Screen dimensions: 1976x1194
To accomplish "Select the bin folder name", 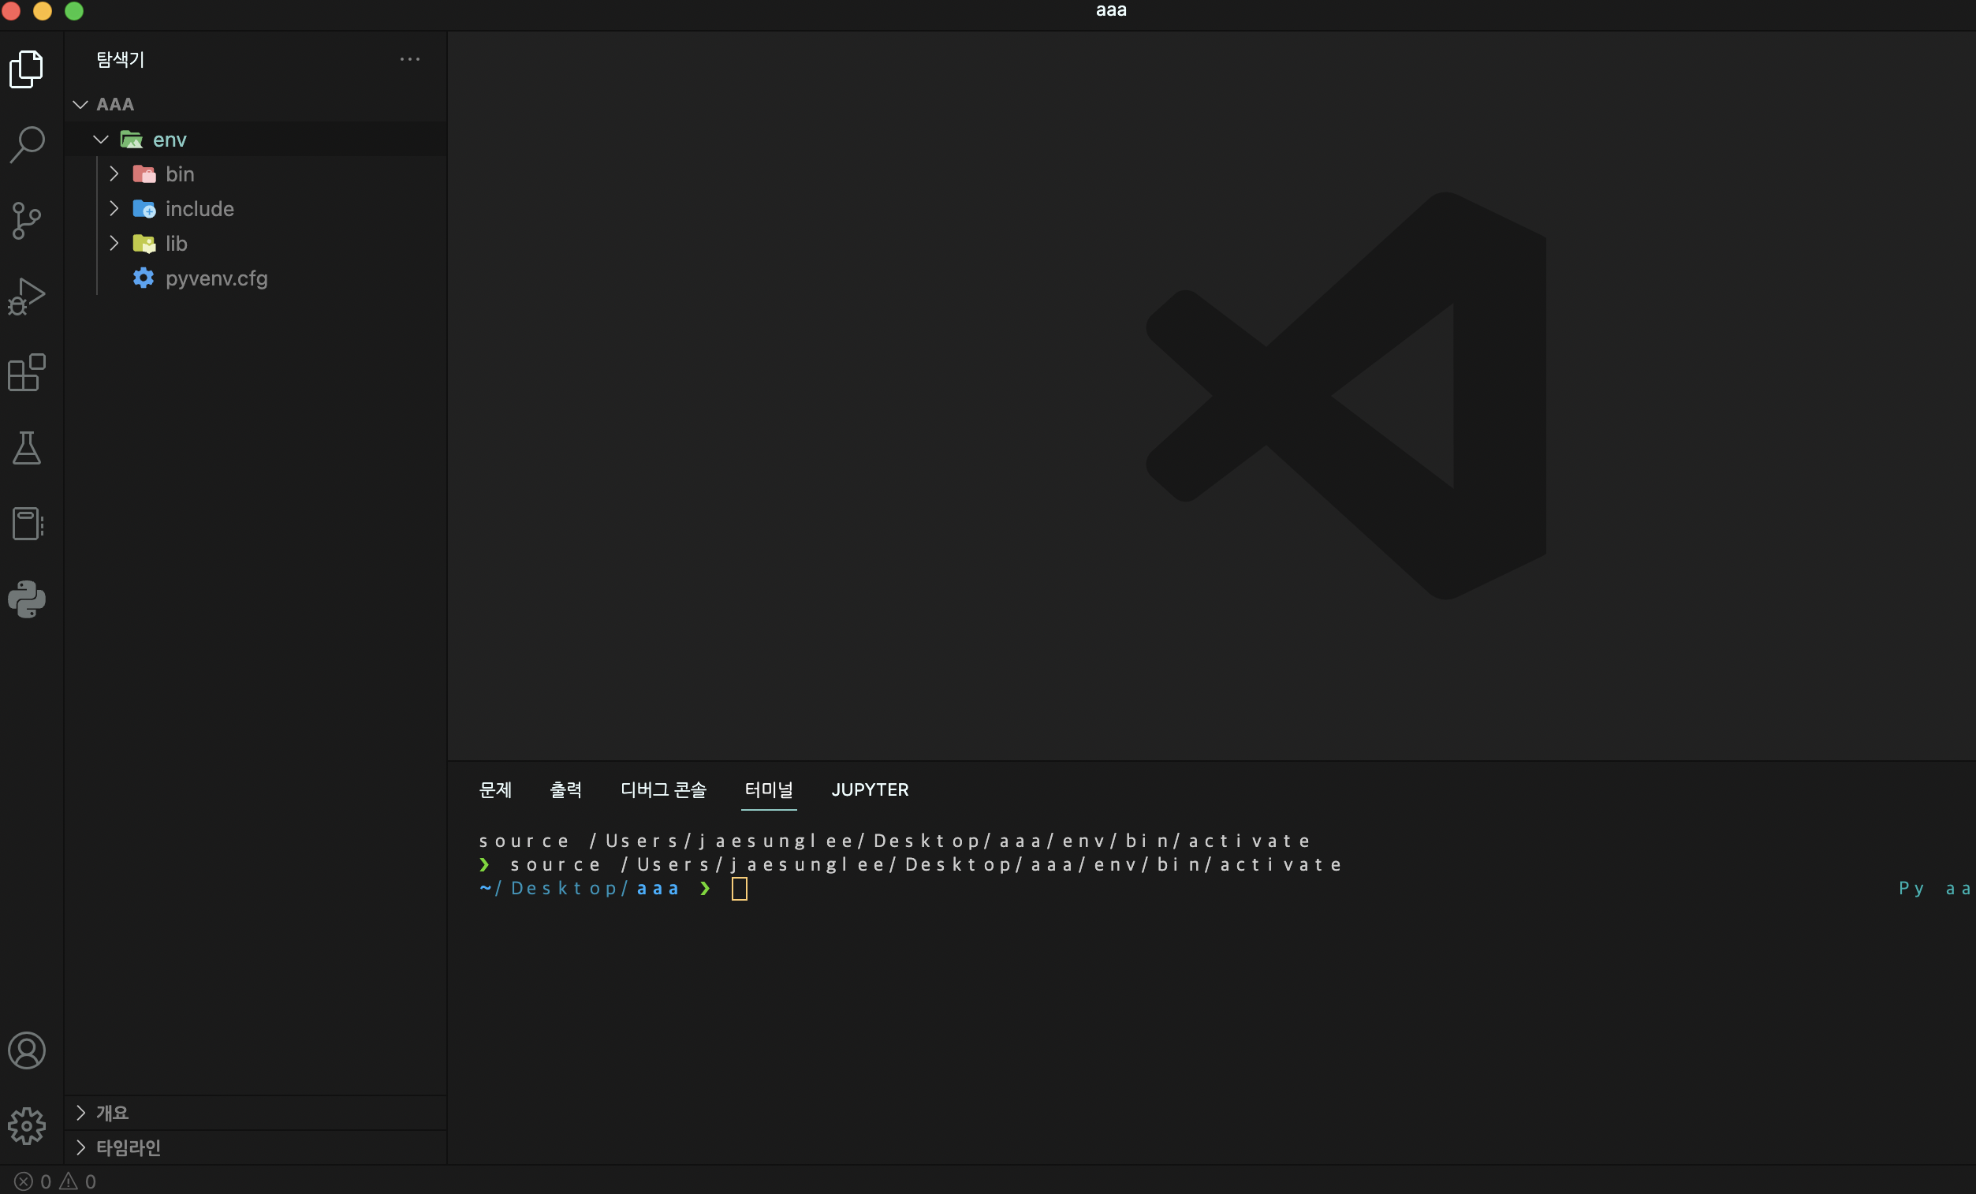I will tap(181, 174).
